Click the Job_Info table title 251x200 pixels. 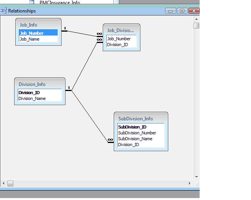point(29,25)
